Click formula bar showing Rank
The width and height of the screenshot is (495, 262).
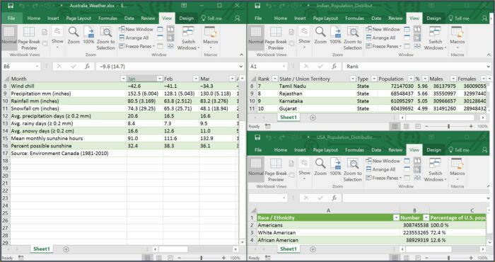tap(416, 67)
